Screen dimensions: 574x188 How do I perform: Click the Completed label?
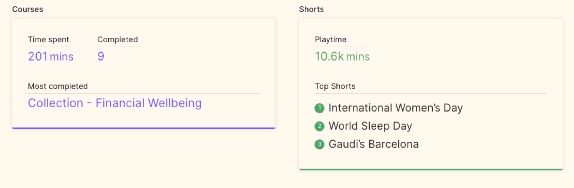pos(118,40)
